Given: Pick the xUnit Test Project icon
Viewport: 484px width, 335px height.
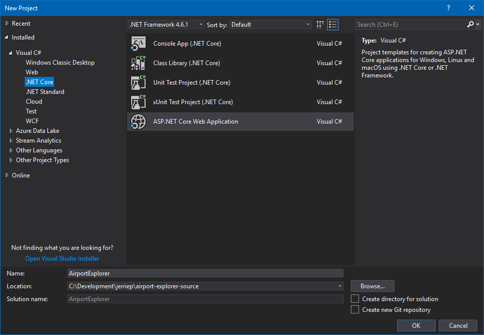Looking at the screenshot, I should click(x=138, y=102).
